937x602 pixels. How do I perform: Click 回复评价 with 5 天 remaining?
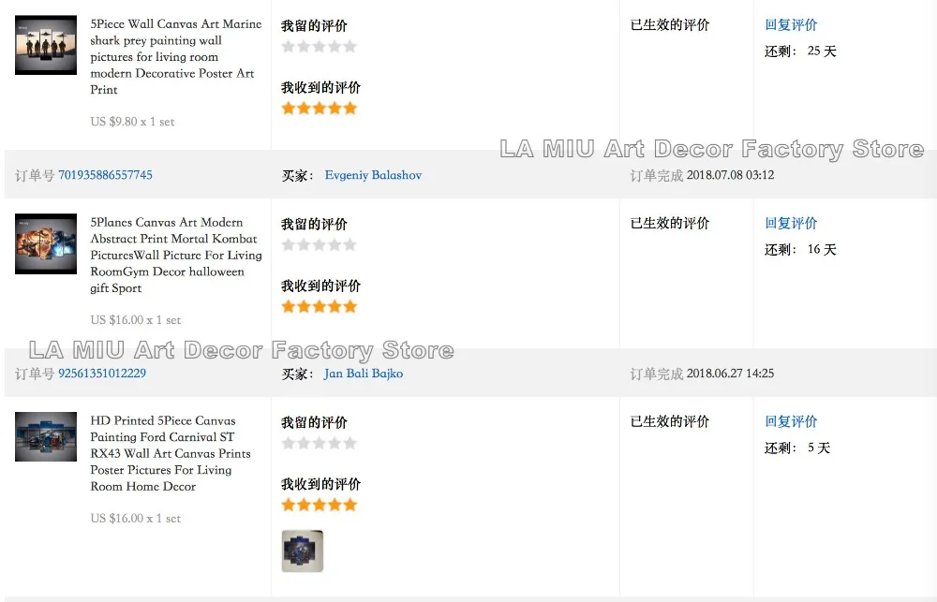(x=791, y=422)
